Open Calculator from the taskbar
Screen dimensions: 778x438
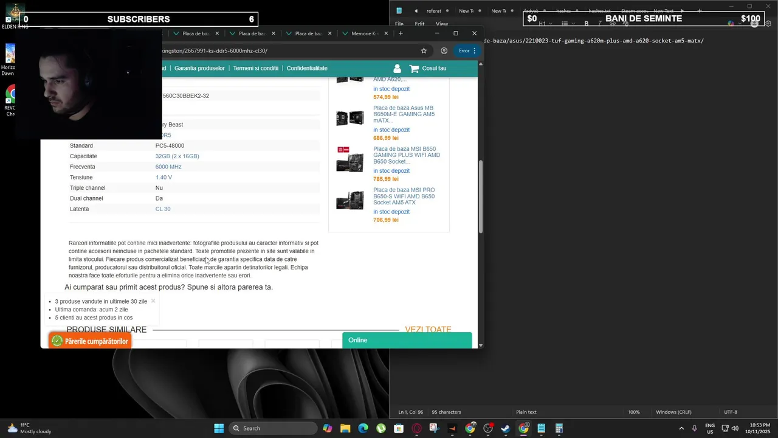click(x=559, y=428)
